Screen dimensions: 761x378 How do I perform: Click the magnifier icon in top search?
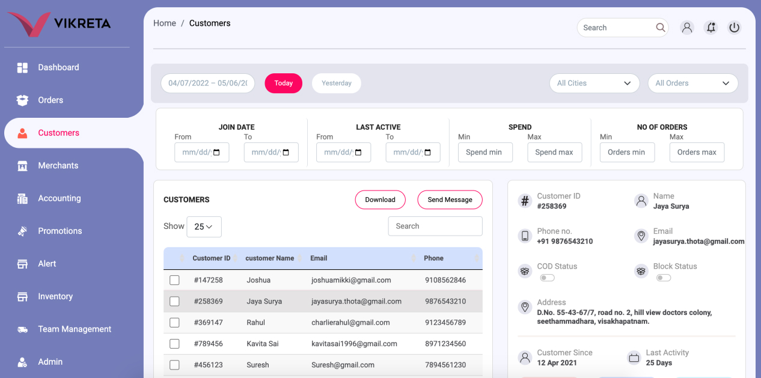[x=660, y=28]
